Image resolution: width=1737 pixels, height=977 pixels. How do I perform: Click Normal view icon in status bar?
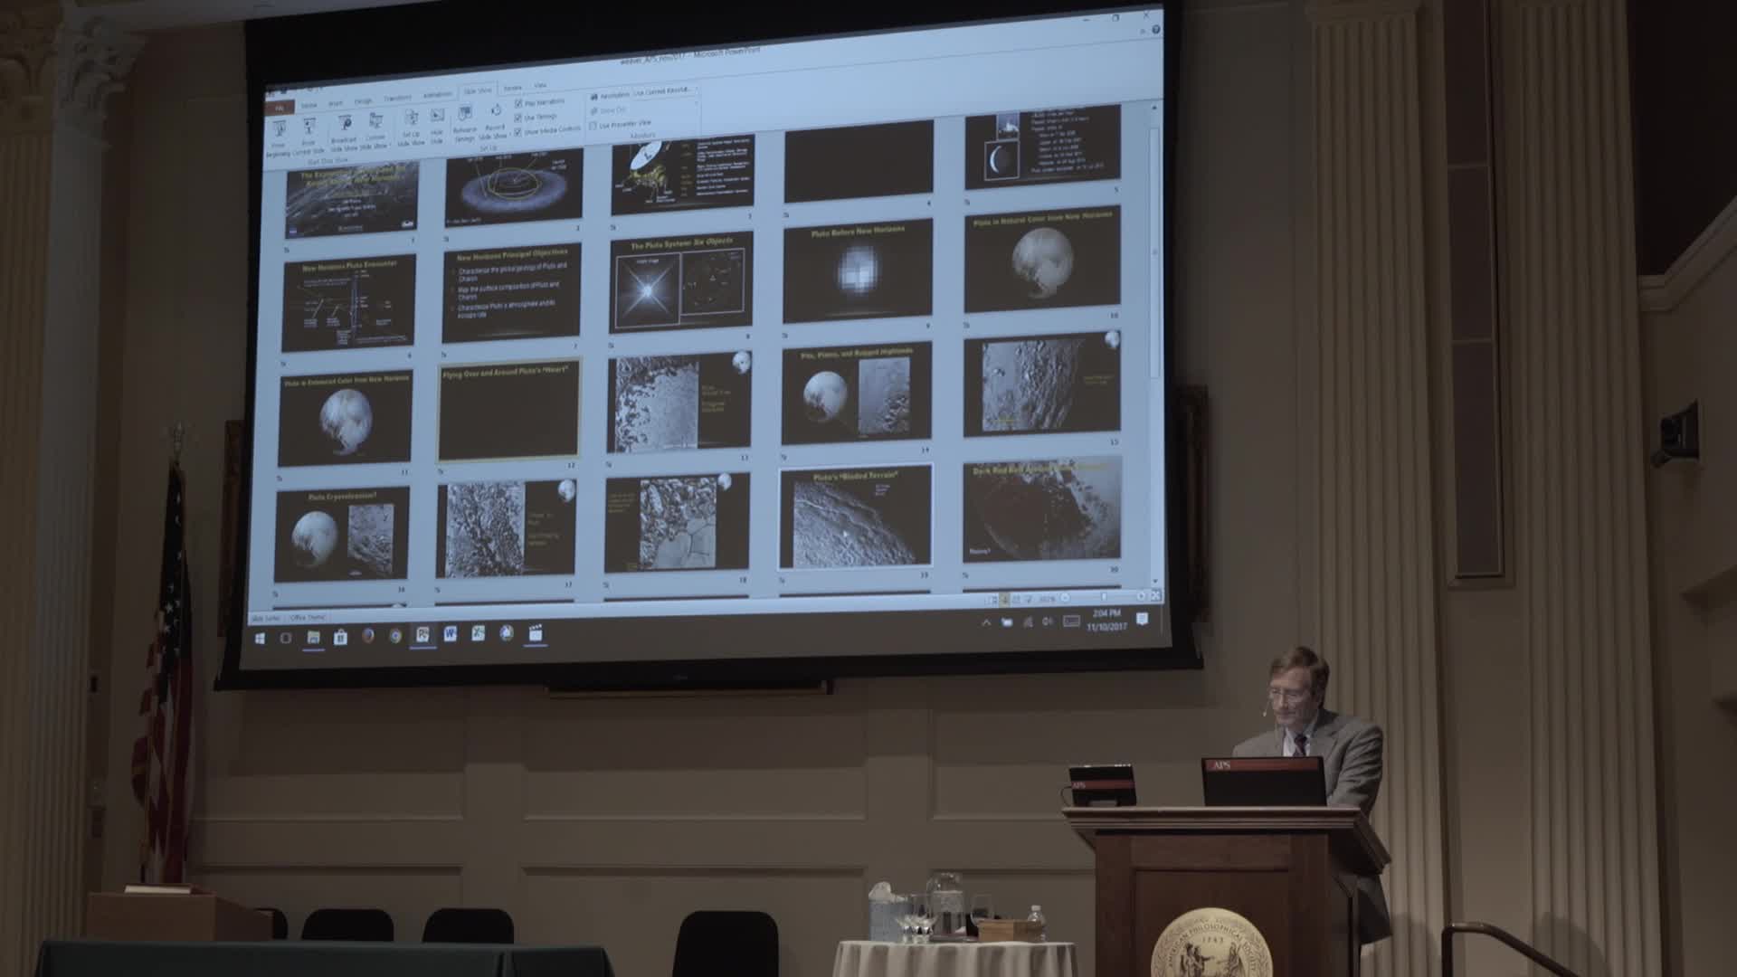[x=994, y=599]
